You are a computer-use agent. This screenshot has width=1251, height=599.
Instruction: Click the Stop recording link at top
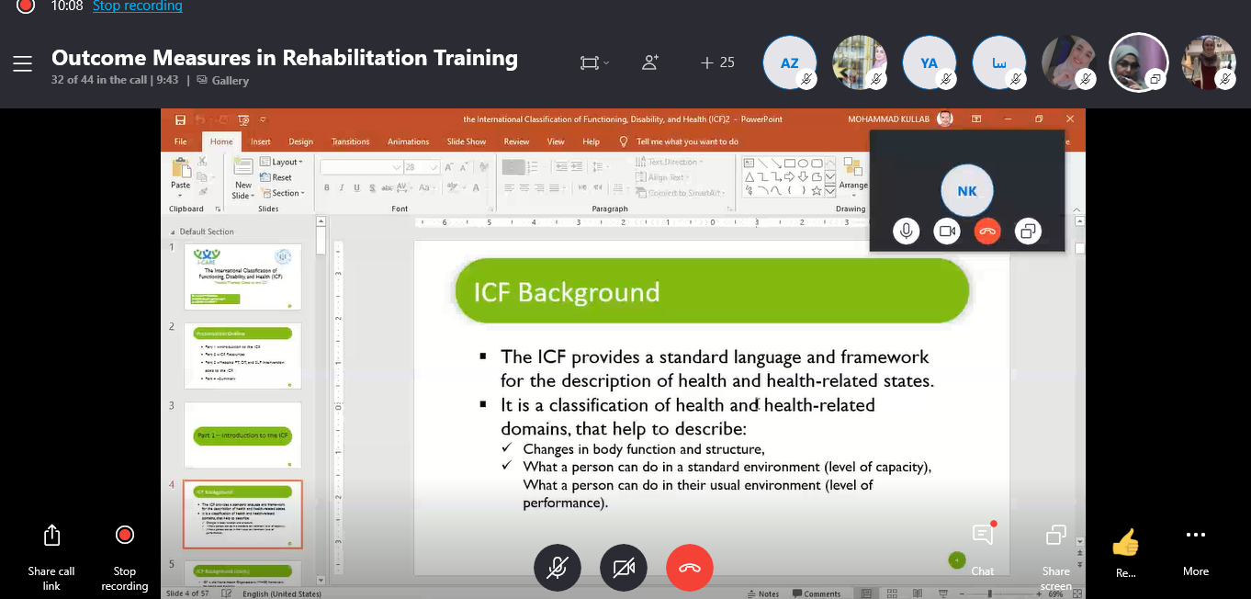137,6
